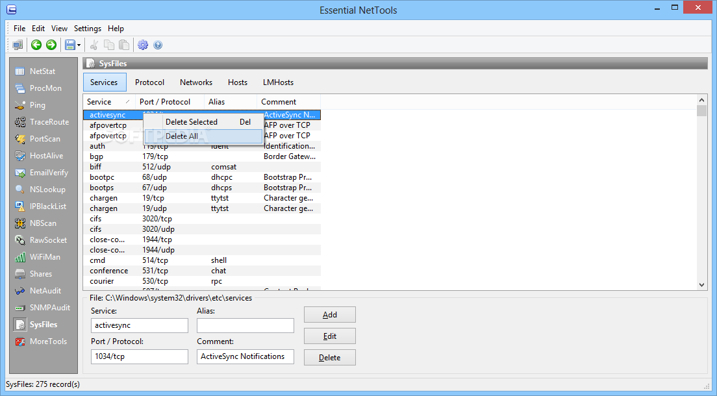Open the Help menu

coord(116,29)
